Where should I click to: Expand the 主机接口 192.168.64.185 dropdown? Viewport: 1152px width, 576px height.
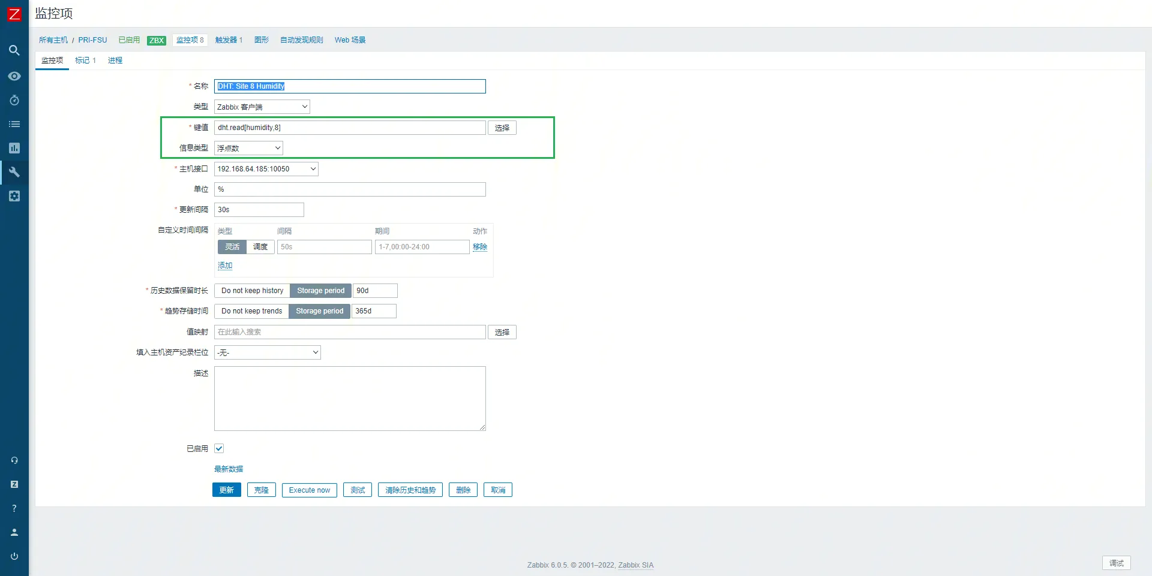tap(266, 169)
